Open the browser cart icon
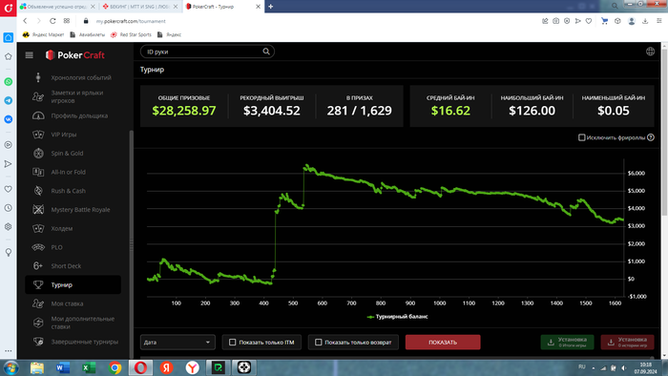 [x=604, y=21]
